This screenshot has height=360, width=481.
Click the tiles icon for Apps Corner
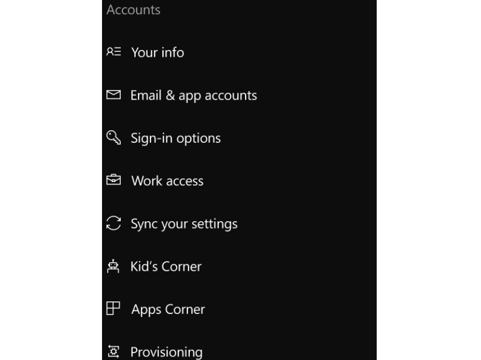click(113, 308)
